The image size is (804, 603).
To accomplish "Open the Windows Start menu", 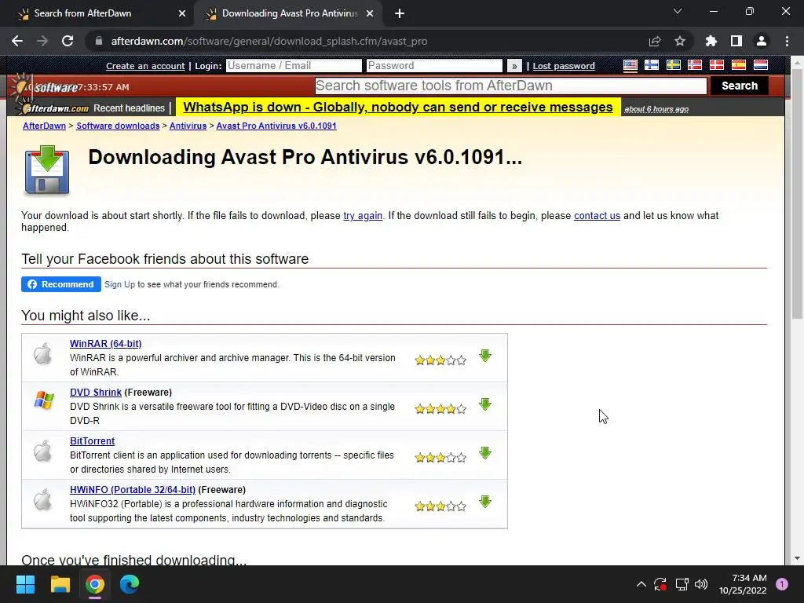I will (x=25, y=584).
